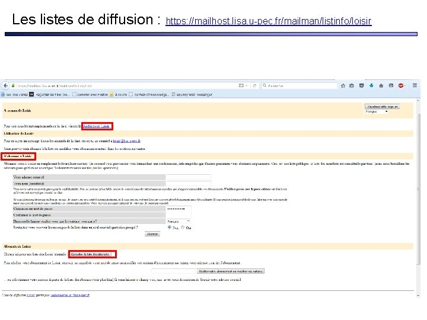Open the Loisir link in the footer
Viewport: 427px width, 320px height.
click(x=31, y=295)
